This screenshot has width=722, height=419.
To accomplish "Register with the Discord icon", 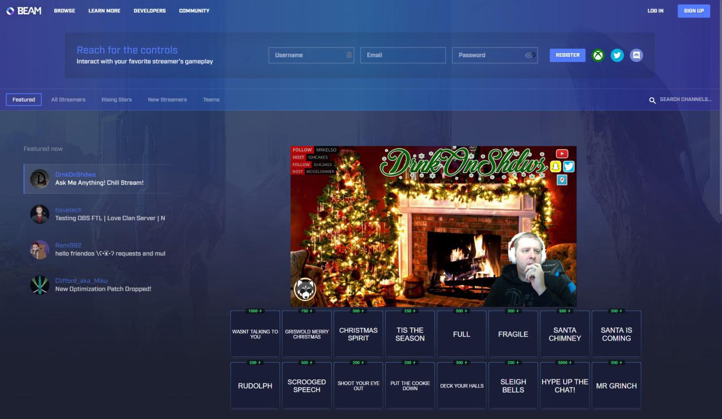I will [636, 55].
